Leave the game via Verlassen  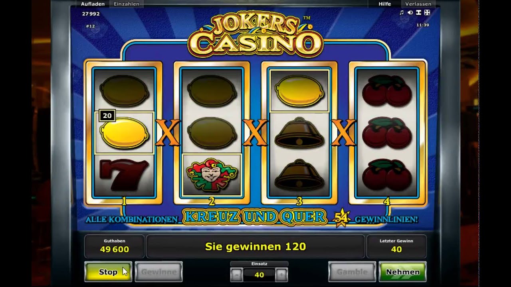pyautogui.click(x=418, y=4)
